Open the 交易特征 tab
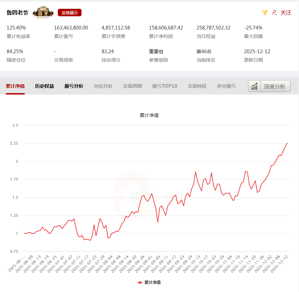299x292 pixels. 197,86
